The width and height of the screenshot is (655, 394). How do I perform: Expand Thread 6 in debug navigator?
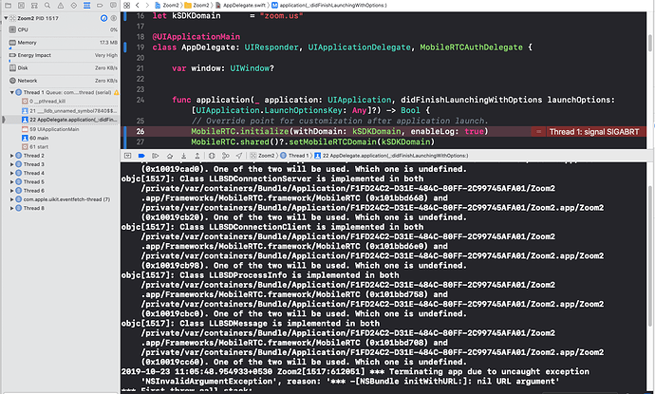click(12, 191)
